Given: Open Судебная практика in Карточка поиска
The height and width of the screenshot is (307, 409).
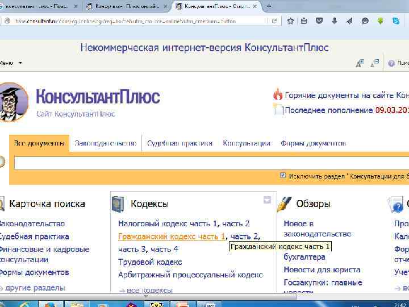Looking at the screenshot, I should [x=34, y=237].
